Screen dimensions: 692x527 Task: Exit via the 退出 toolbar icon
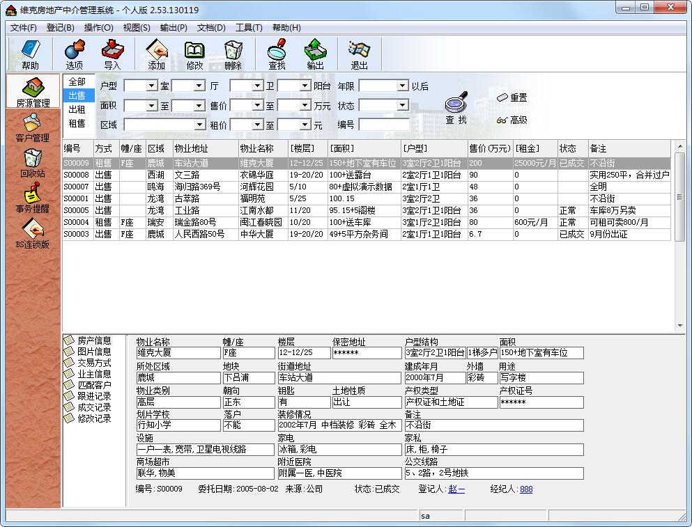(x=359, y=54)
